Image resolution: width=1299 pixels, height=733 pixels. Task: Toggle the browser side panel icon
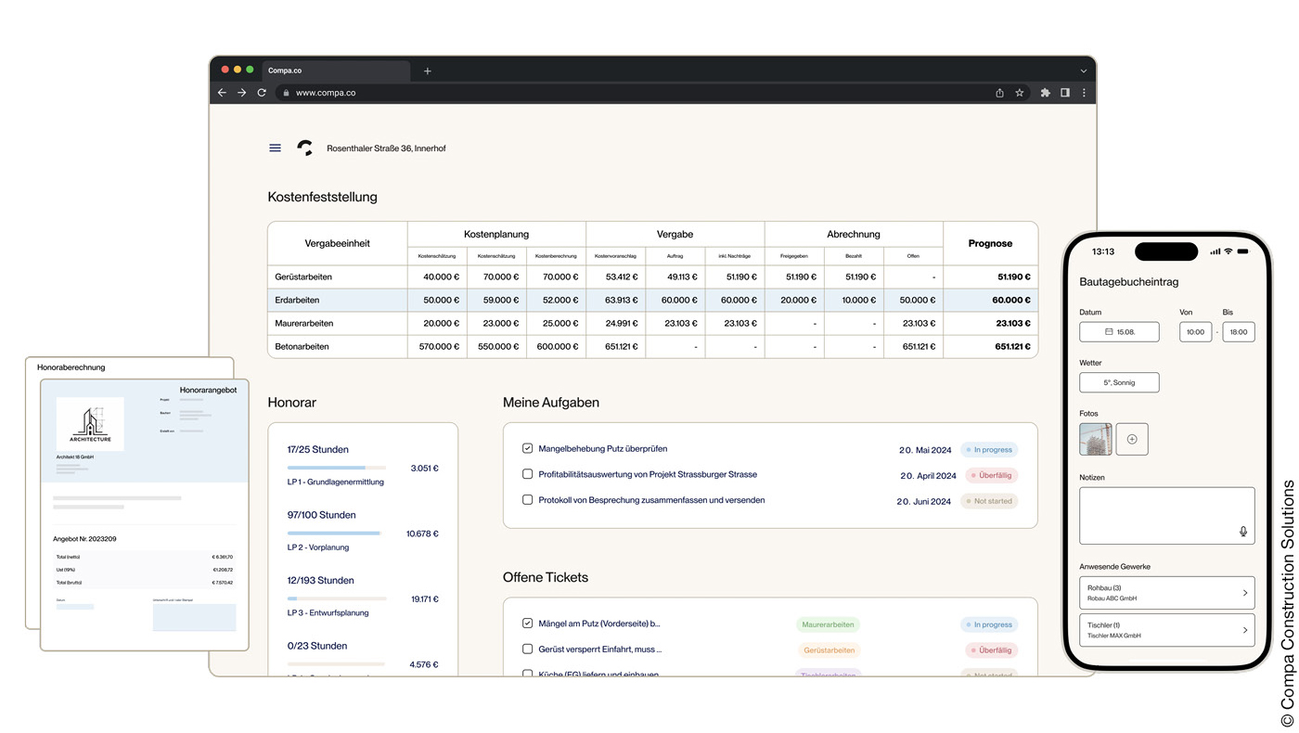pos(1065,93)
